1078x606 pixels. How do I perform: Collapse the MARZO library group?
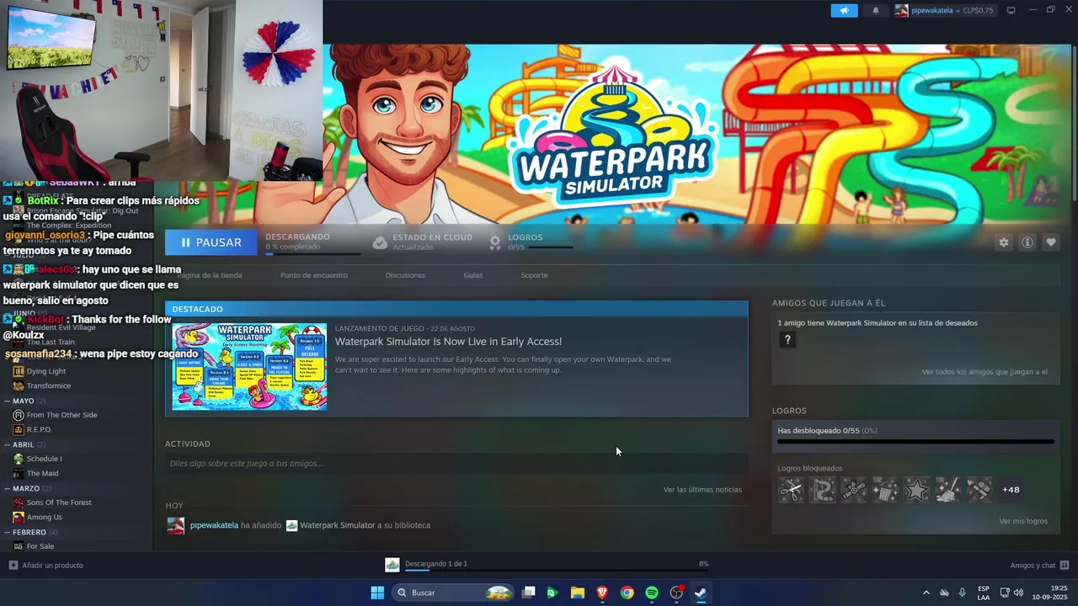(26, 488)
